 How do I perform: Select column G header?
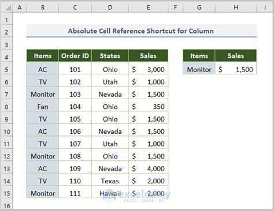[199, 7]
